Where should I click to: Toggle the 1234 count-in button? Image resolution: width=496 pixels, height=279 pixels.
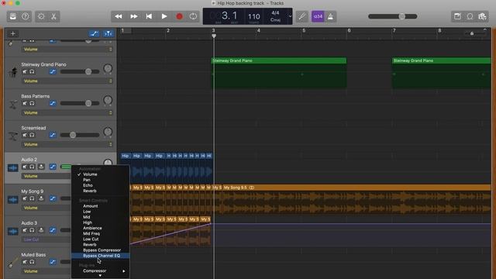pos(318,16)
